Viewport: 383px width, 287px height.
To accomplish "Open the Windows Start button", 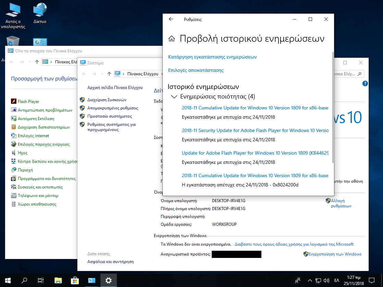I will 8,281.
